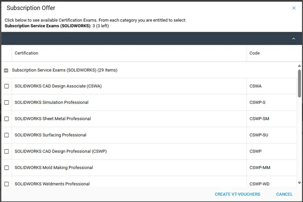Check SOLIDWORKS Weldments Professional box
Image resolution: width=303 pixels, height=202 pixels.
pyautogui.click(x=6, y=184)
